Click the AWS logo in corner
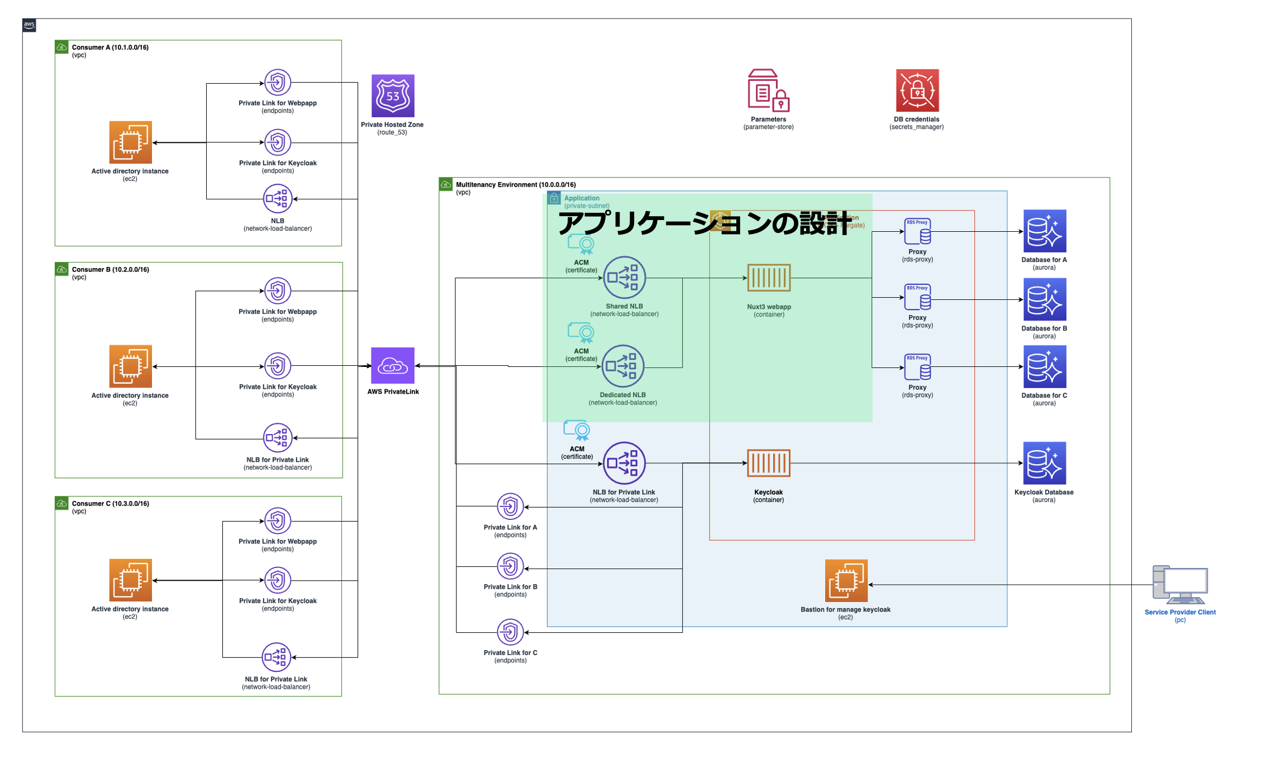This screenshot has width=1267, height=764. (x=29, y=25)
